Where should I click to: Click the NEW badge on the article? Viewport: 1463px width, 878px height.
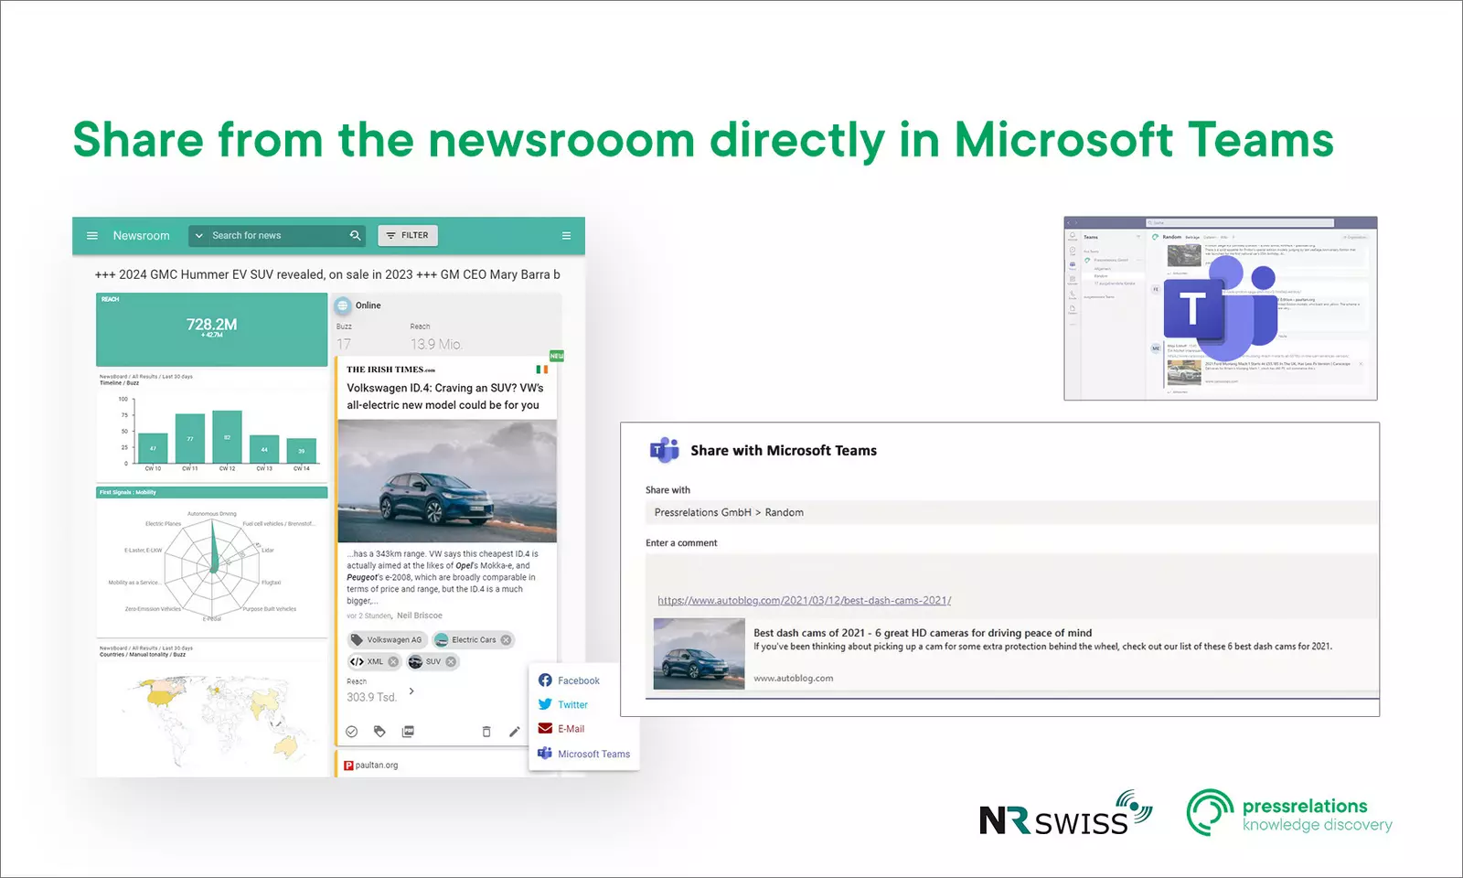556,356
